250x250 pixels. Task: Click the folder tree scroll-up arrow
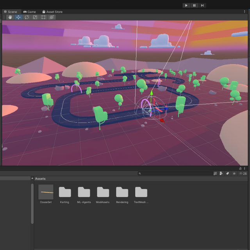(32, 178)
